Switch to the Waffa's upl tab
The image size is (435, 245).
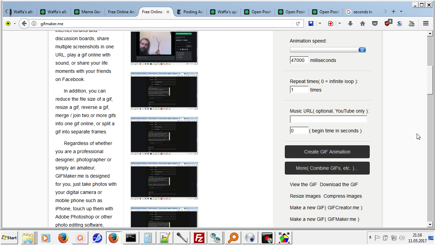(x=224, y=12)
